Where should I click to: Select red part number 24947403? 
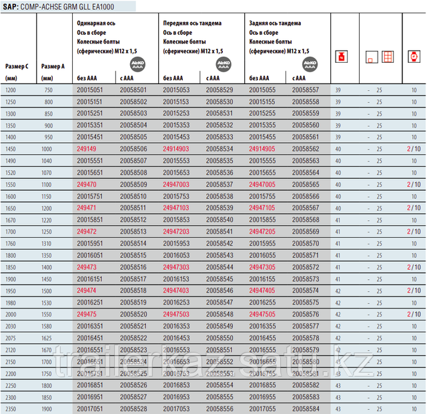click(176, 290)
